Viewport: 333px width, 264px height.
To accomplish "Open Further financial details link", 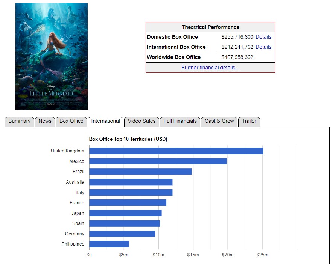I will click(x=210, y=68).
